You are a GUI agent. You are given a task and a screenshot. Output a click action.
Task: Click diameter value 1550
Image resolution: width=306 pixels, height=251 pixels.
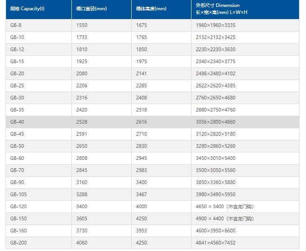coord(82,25)
